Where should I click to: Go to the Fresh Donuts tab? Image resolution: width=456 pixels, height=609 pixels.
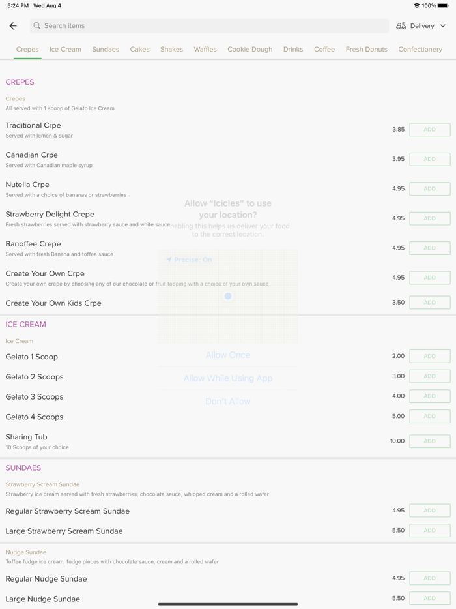pos(366,49)
